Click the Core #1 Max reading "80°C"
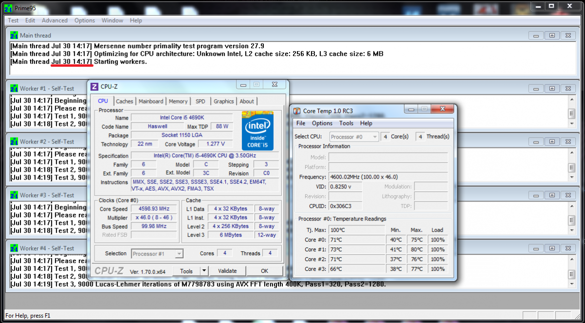The image size is (585, 323). [x=416, y=249]
